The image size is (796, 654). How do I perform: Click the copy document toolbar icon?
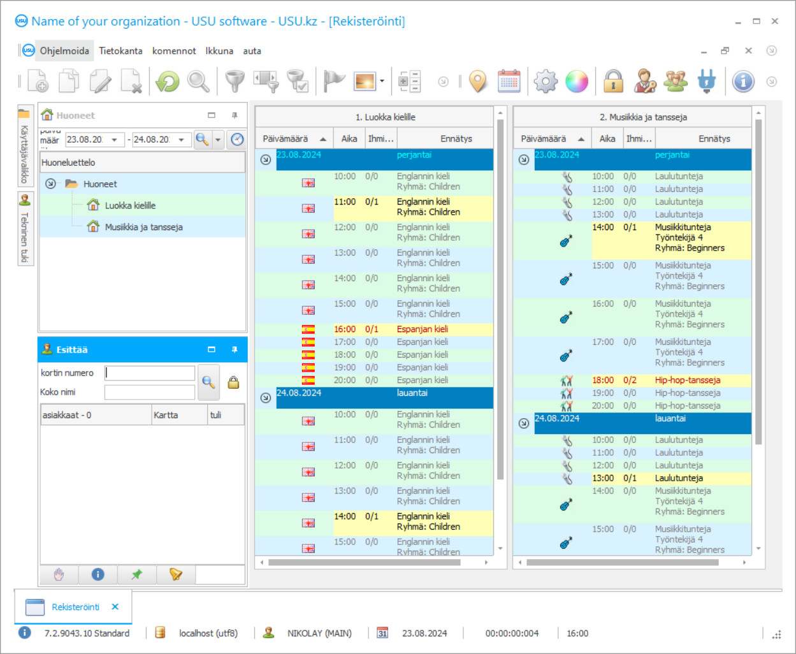[x=69, y=82]
